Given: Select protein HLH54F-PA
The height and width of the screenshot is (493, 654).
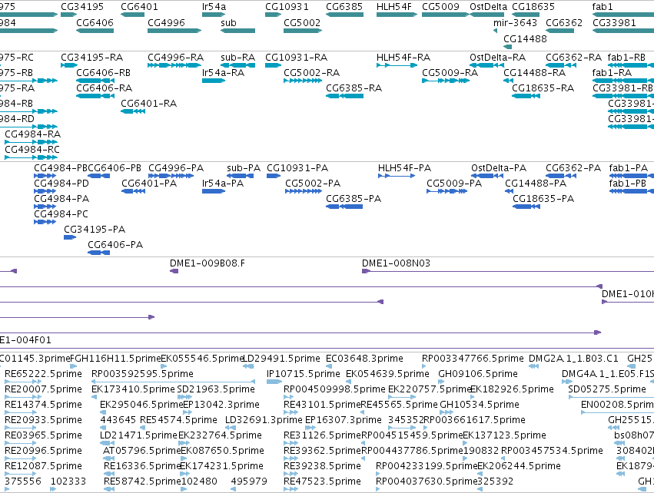Looking at the screenshot, I should point(397,176).
